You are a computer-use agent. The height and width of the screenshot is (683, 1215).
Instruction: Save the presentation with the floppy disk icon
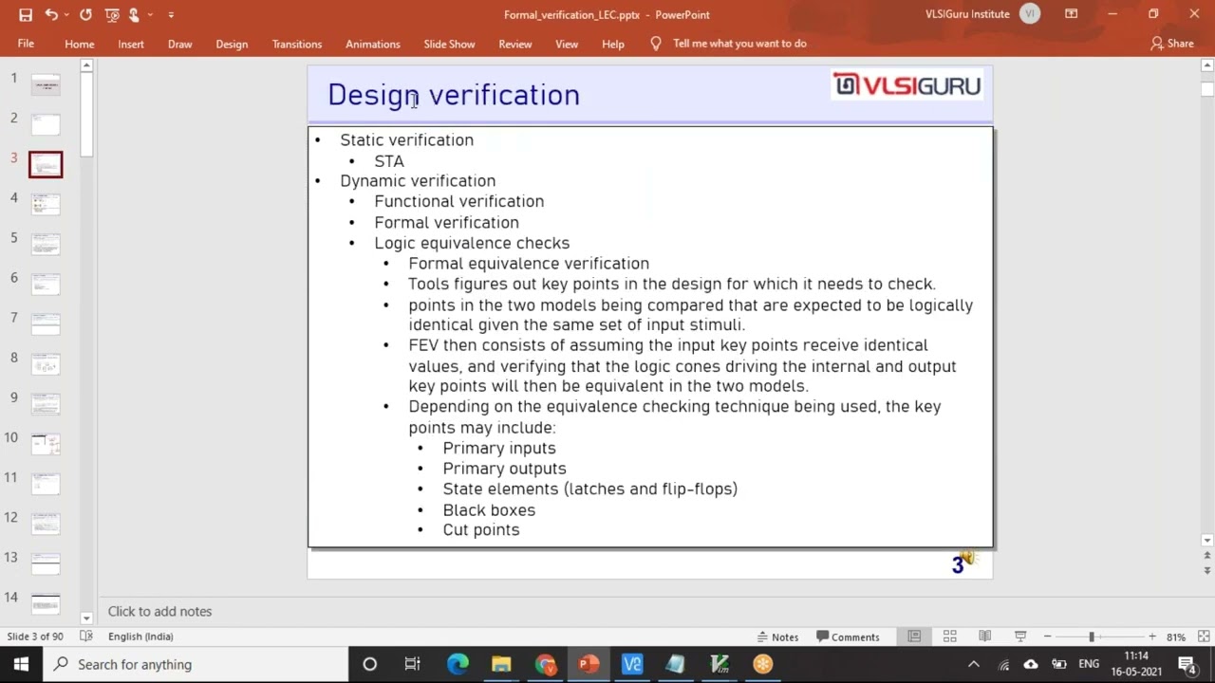point(26,14)
